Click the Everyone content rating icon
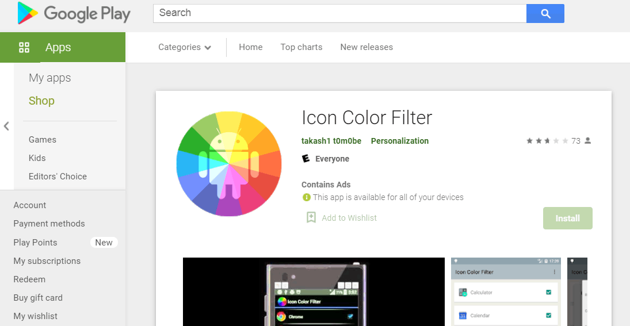 point(306,159)
